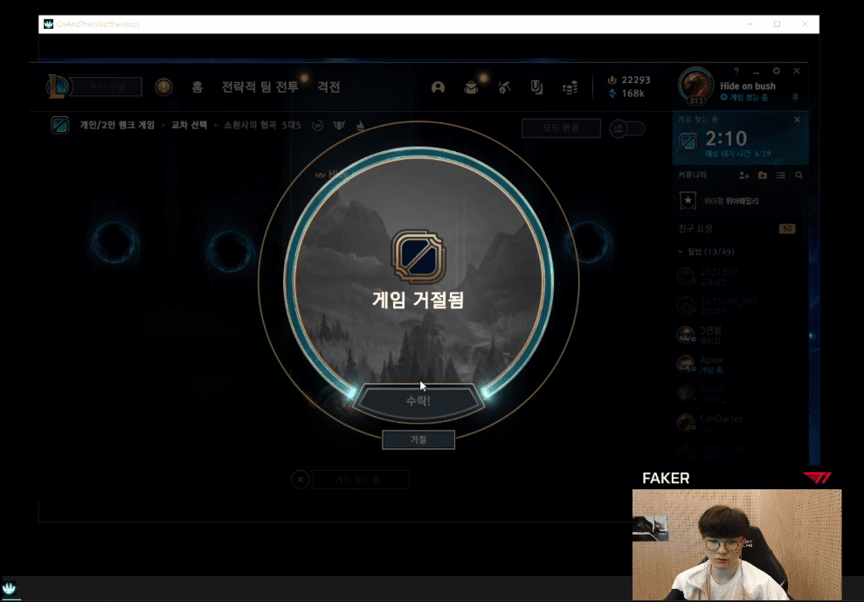The height and width of the screenshot is (602, 864).
Task: Click the 168k blue essence balance
Action: click(626, 93)
